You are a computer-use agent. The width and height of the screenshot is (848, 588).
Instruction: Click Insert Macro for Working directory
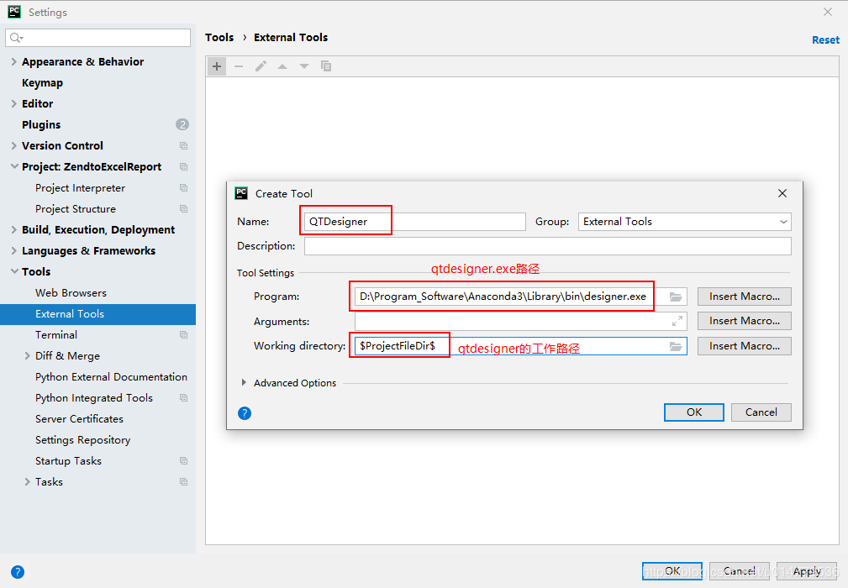pos(744,346)
